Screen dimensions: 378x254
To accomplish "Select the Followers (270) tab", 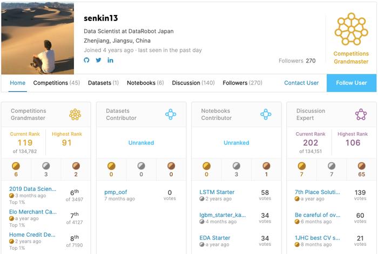I will tap(242, 83).
